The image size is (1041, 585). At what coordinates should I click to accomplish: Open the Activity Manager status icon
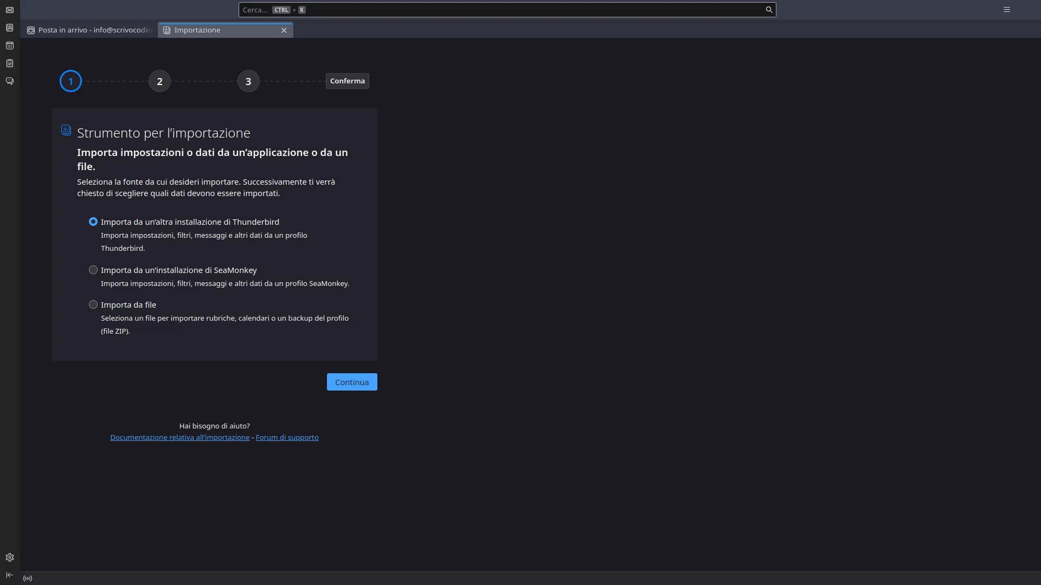pyautogui.click(x=28, y=578)
